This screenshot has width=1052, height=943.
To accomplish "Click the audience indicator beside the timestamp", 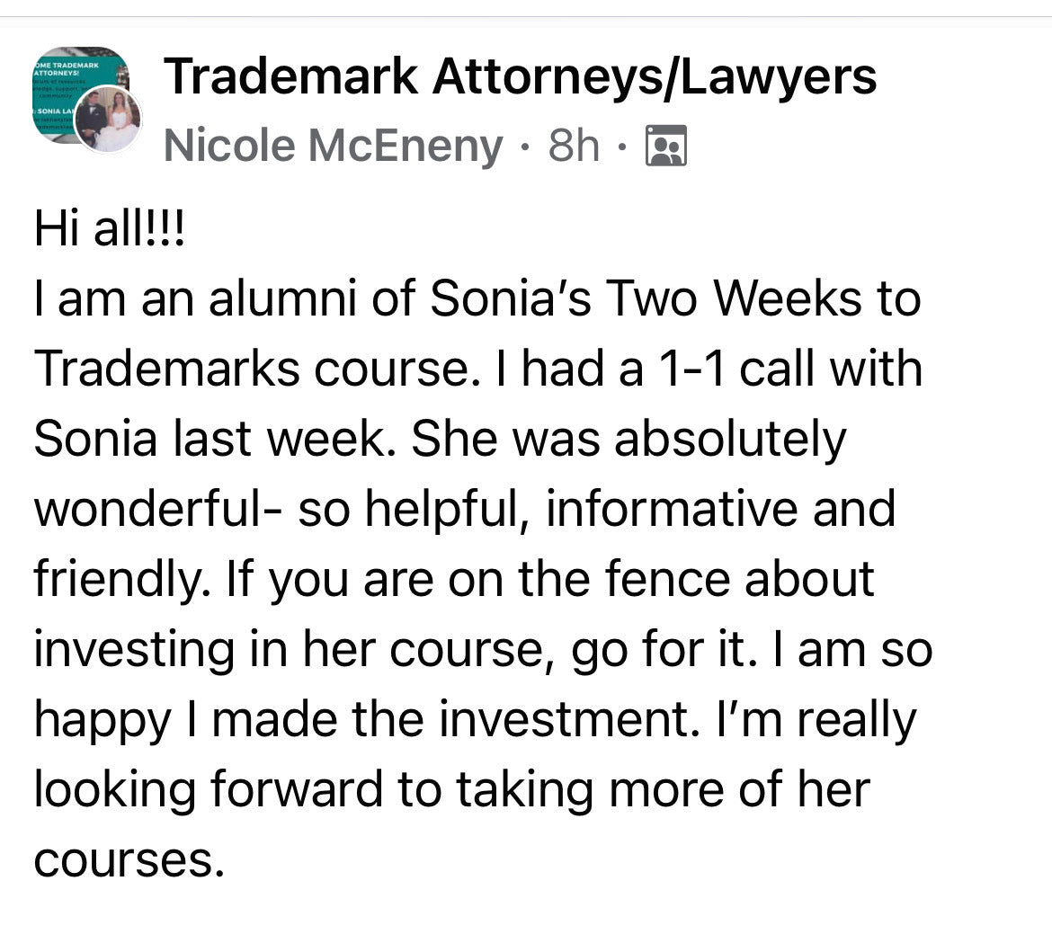I will click(x=667, y=146).
